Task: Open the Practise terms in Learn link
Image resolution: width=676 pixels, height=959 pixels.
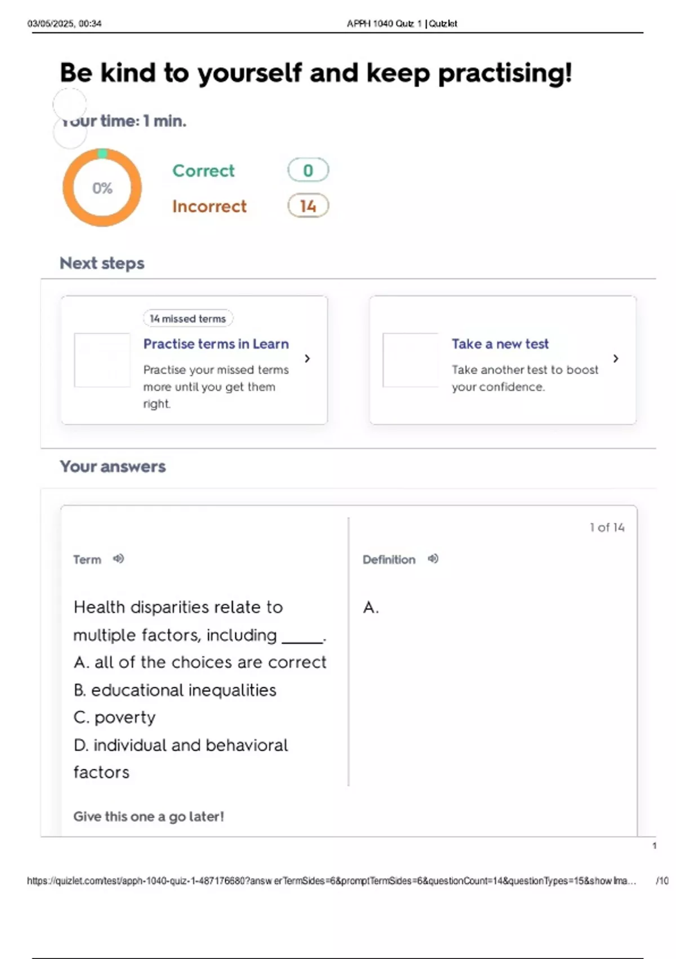Action: coord(216,344)
